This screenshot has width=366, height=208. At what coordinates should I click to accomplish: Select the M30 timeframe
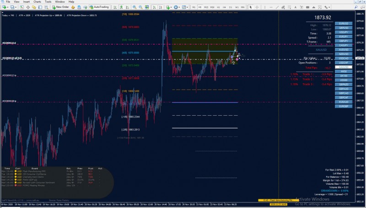(212, 7)
